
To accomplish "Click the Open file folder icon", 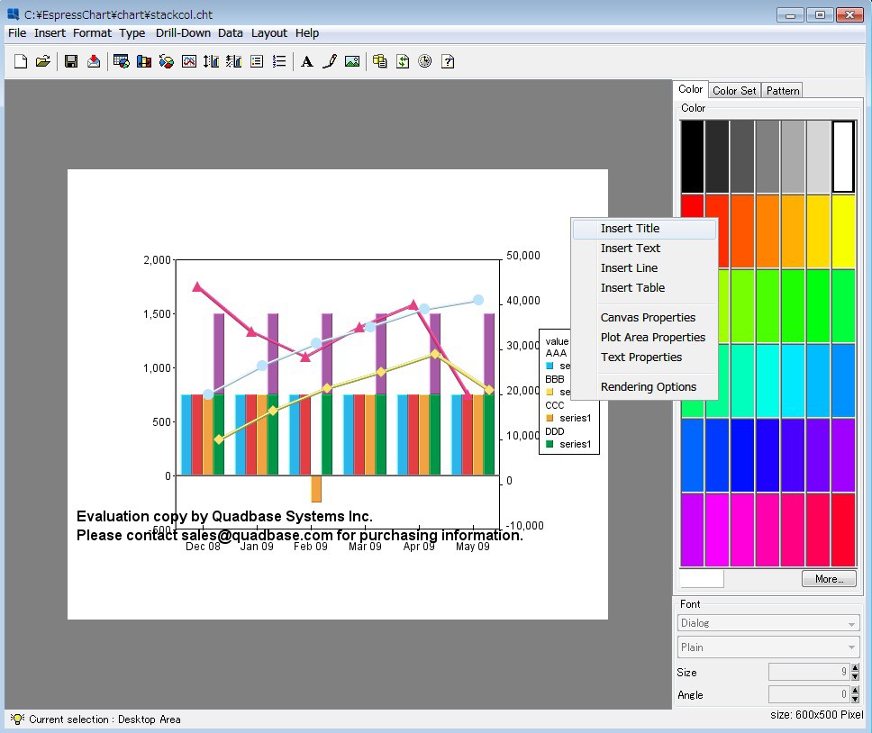I will point(42,61).
